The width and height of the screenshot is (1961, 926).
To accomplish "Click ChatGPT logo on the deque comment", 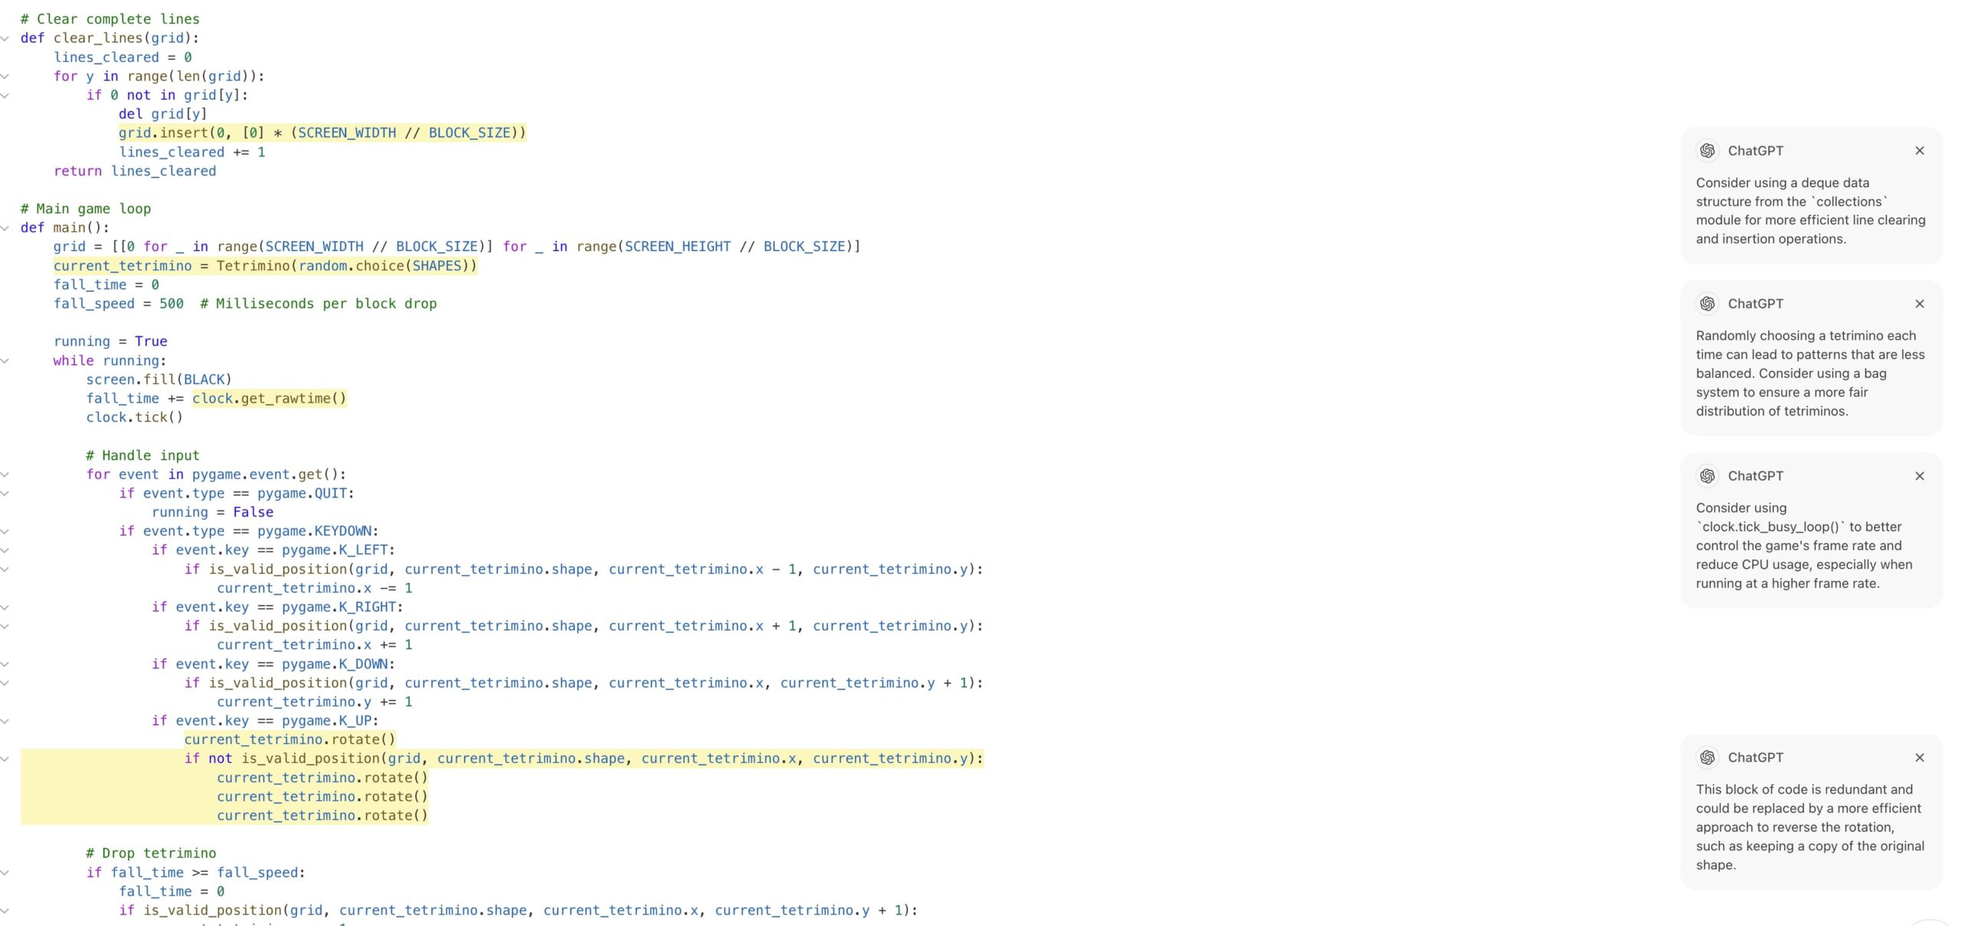I will click(1707, 151).
